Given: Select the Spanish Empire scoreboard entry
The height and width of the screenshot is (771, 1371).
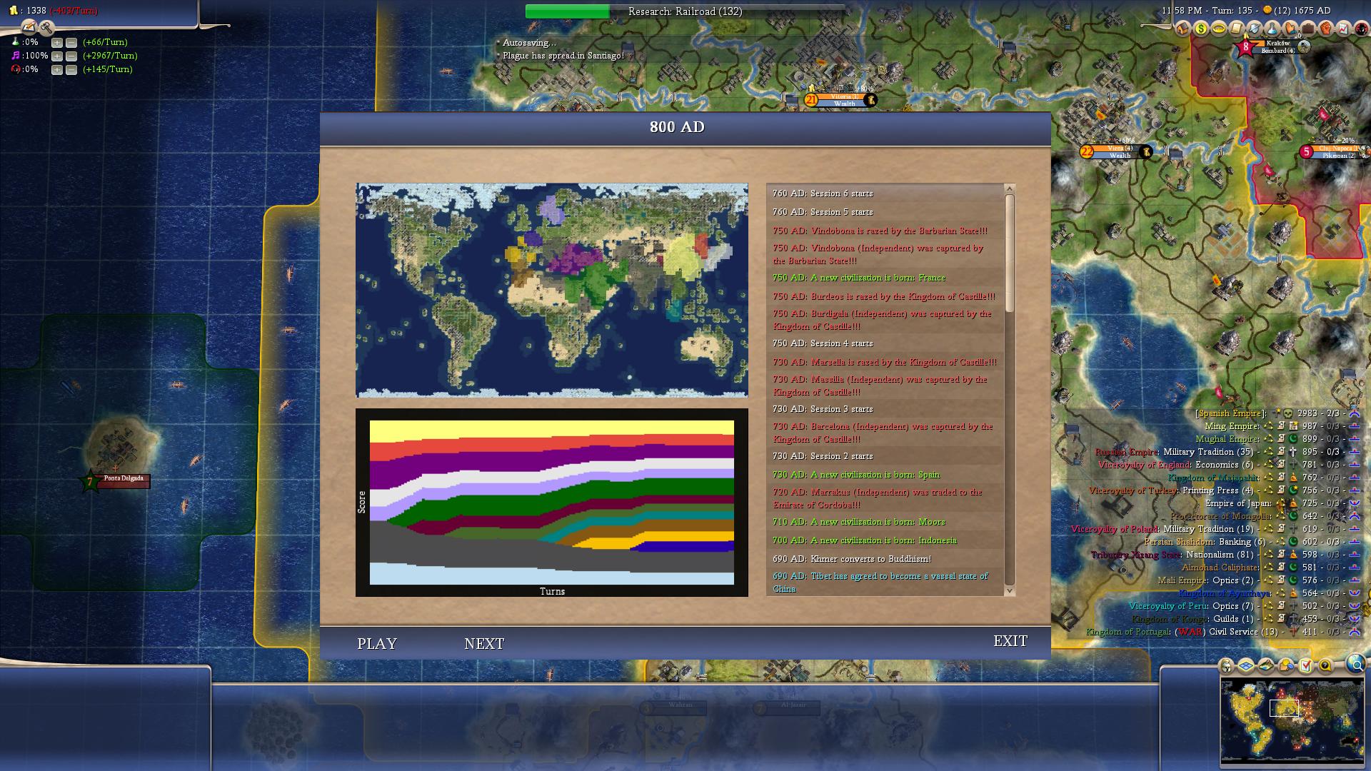Looking at the screenshot, I should pos(1277,413).
